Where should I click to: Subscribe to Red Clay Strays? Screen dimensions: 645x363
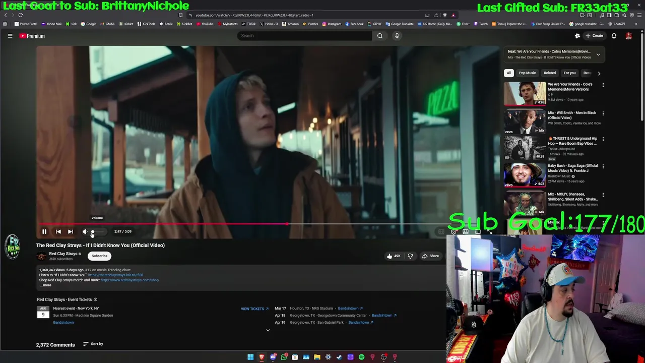(99, 256)
